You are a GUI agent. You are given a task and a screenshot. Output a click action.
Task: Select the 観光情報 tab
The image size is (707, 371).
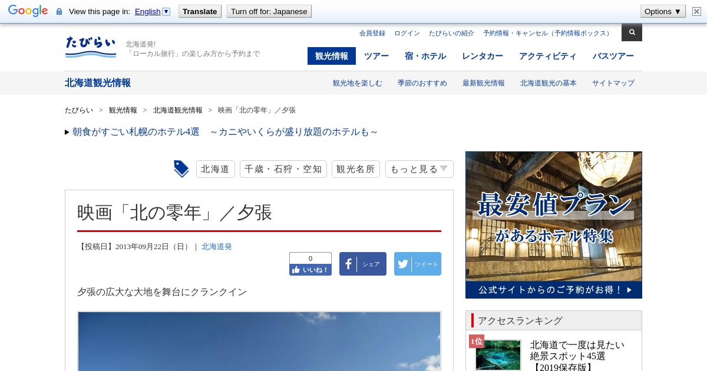pyautogui.click(x=332, y=56)
